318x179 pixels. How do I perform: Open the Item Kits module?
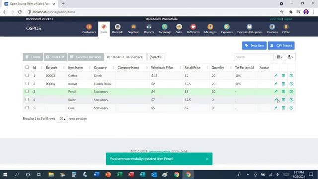pyautogui.click(x=118, y=29)
